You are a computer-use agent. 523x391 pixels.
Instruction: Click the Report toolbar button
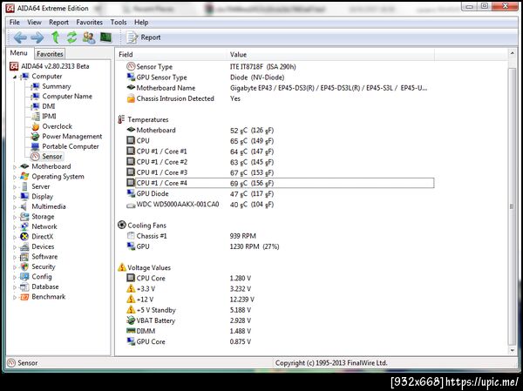pyautogui.click(x=144, y=37)
